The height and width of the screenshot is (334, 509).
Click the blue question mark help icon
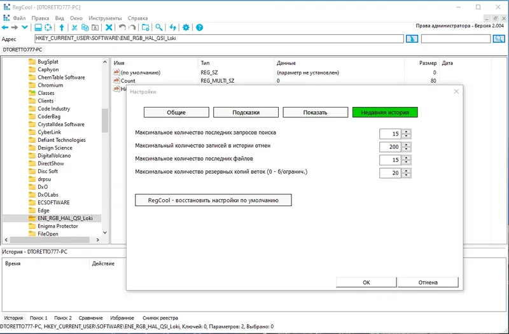(200, 27)
